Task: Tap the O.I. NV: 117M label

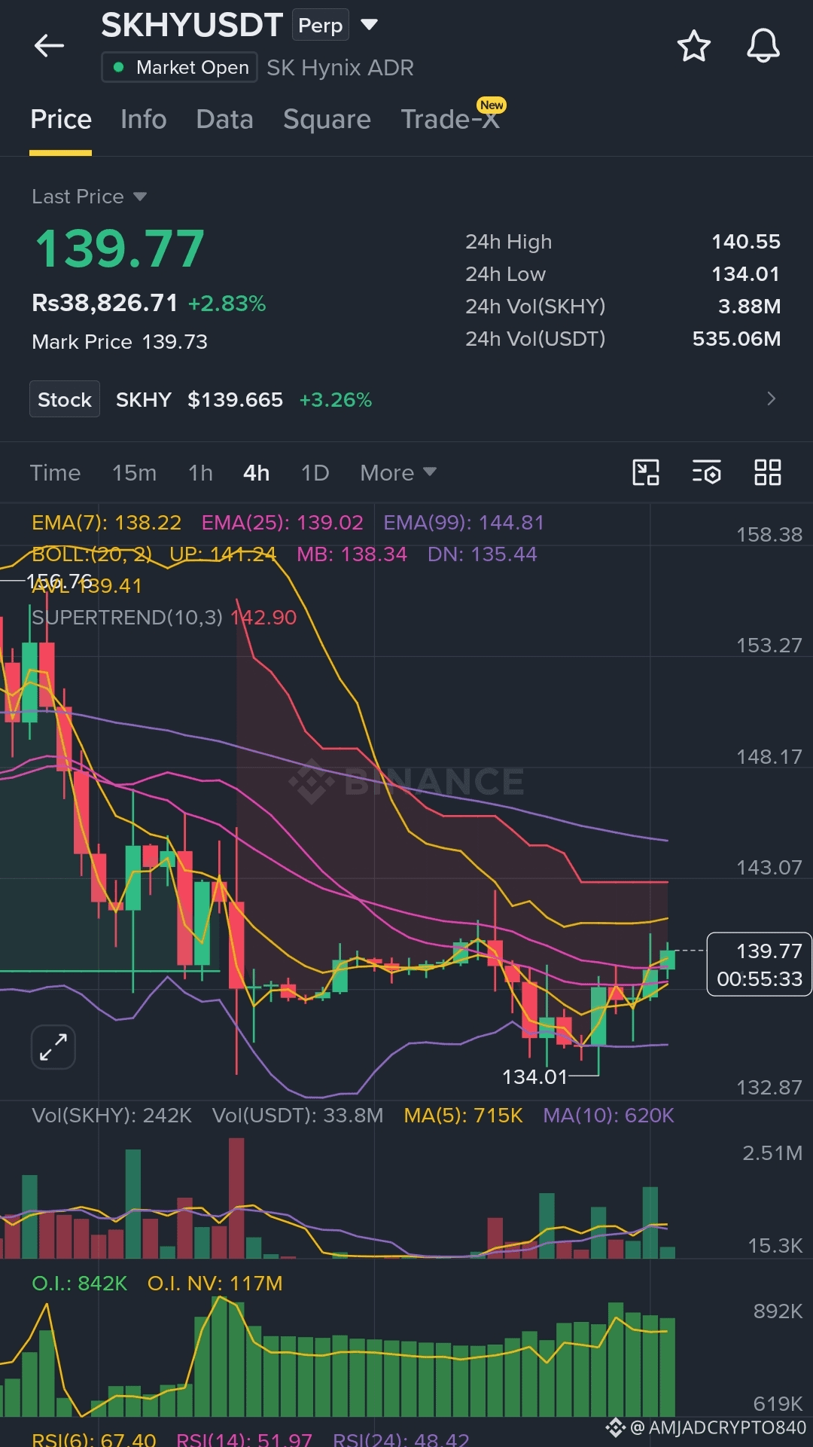Action: point(215,1284)
